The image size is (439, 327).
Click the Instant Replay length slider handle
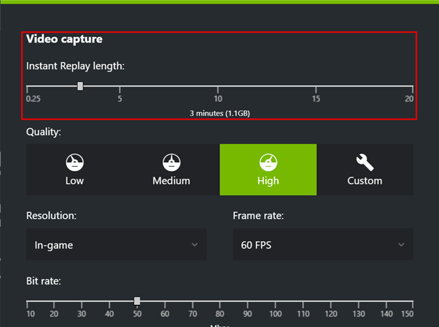(x=80, y=86)
